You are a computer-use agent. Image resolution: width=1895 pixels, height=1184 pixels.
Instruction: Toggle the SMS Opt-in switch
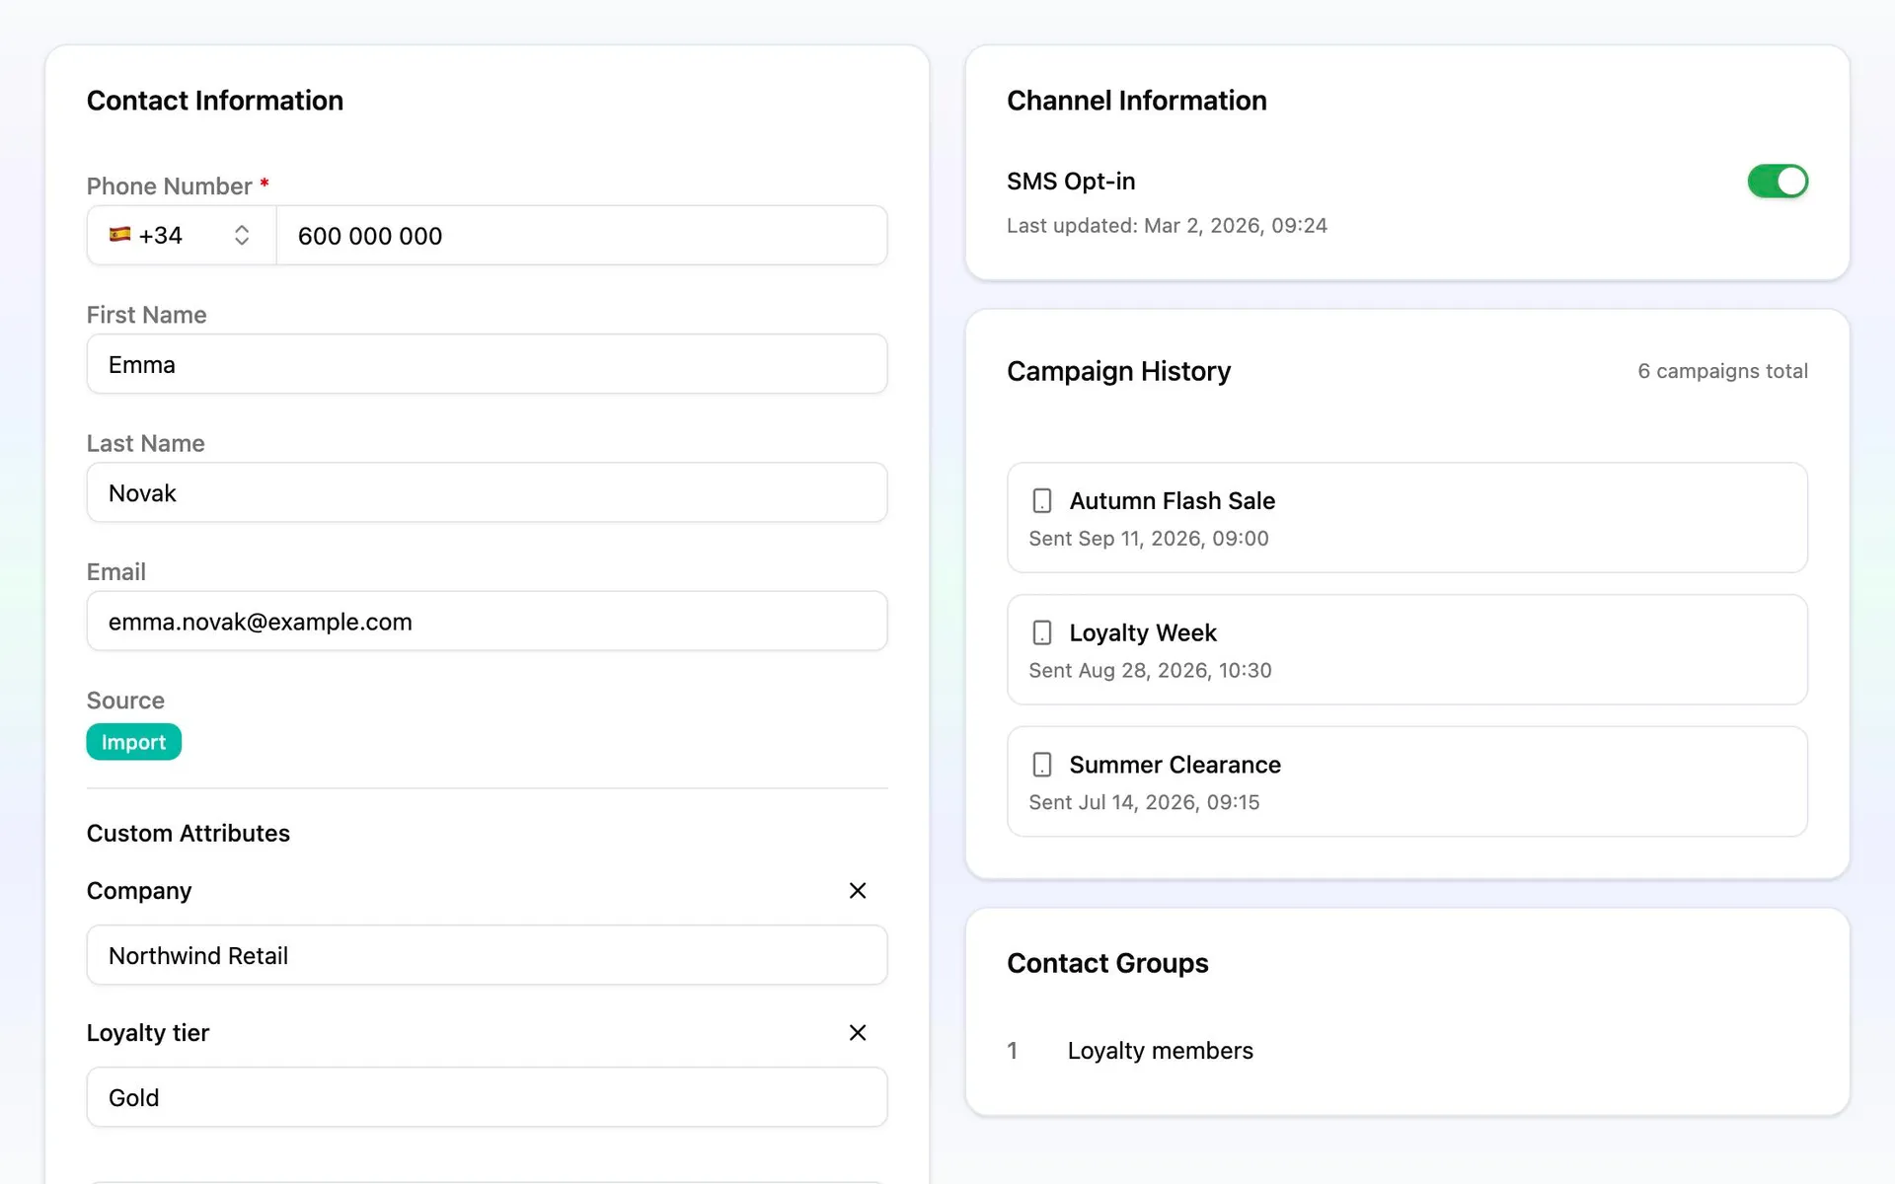point(1778,182)
